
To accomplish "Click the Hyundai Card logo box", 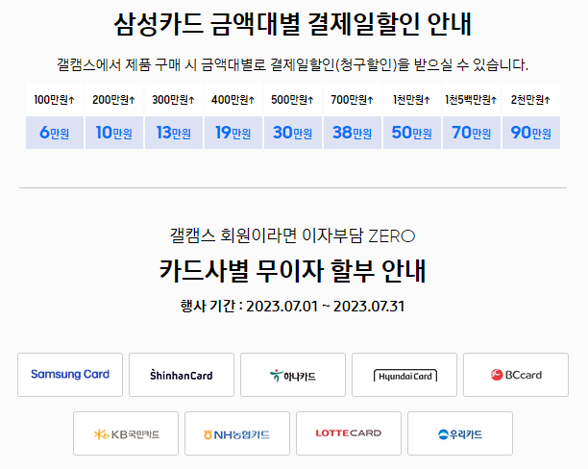I will (x=404, y=375).
